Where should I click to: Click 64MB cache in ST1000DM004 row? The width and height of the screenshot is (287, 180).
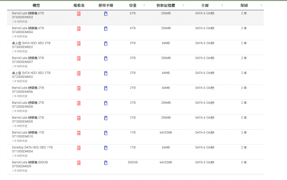(166, 147)
